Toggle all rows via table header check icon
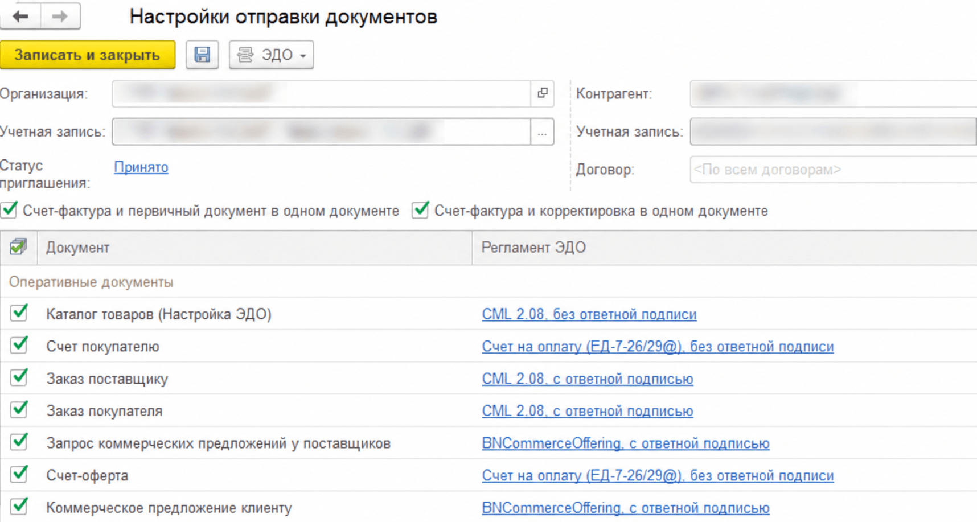 pyautogui.click(x=18, y=247)
